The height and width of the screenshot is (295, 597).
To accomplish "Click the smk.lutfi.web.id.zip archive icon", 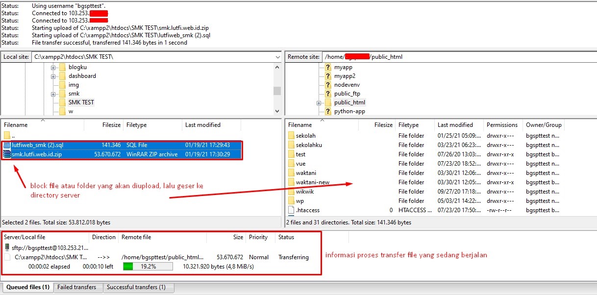I will coord(7,154).
